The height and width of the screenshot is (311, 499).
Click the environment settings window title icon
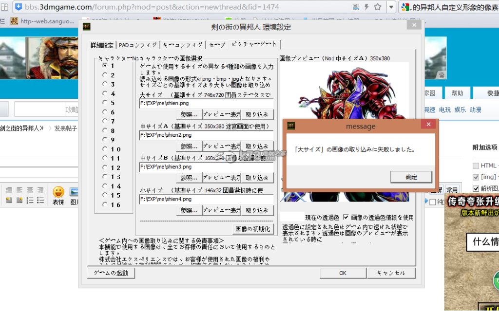(87, 27)
